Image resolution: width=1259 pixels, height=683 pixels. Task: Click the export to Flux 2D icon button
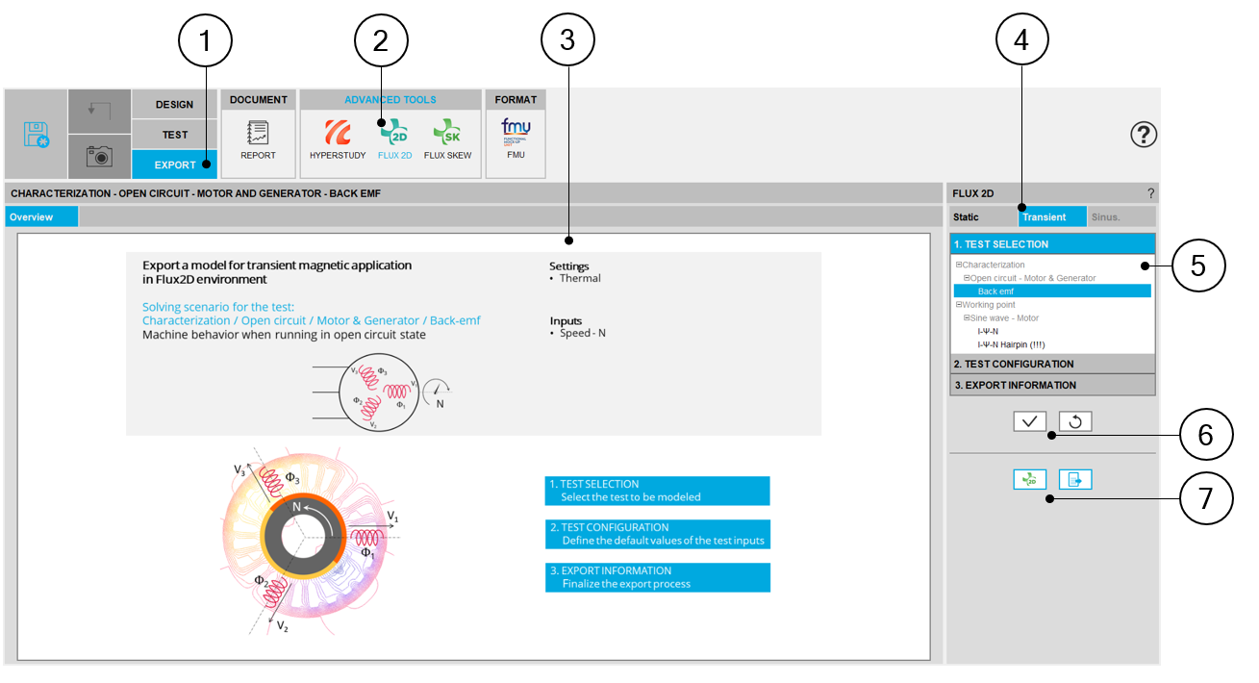point(1029,479)
